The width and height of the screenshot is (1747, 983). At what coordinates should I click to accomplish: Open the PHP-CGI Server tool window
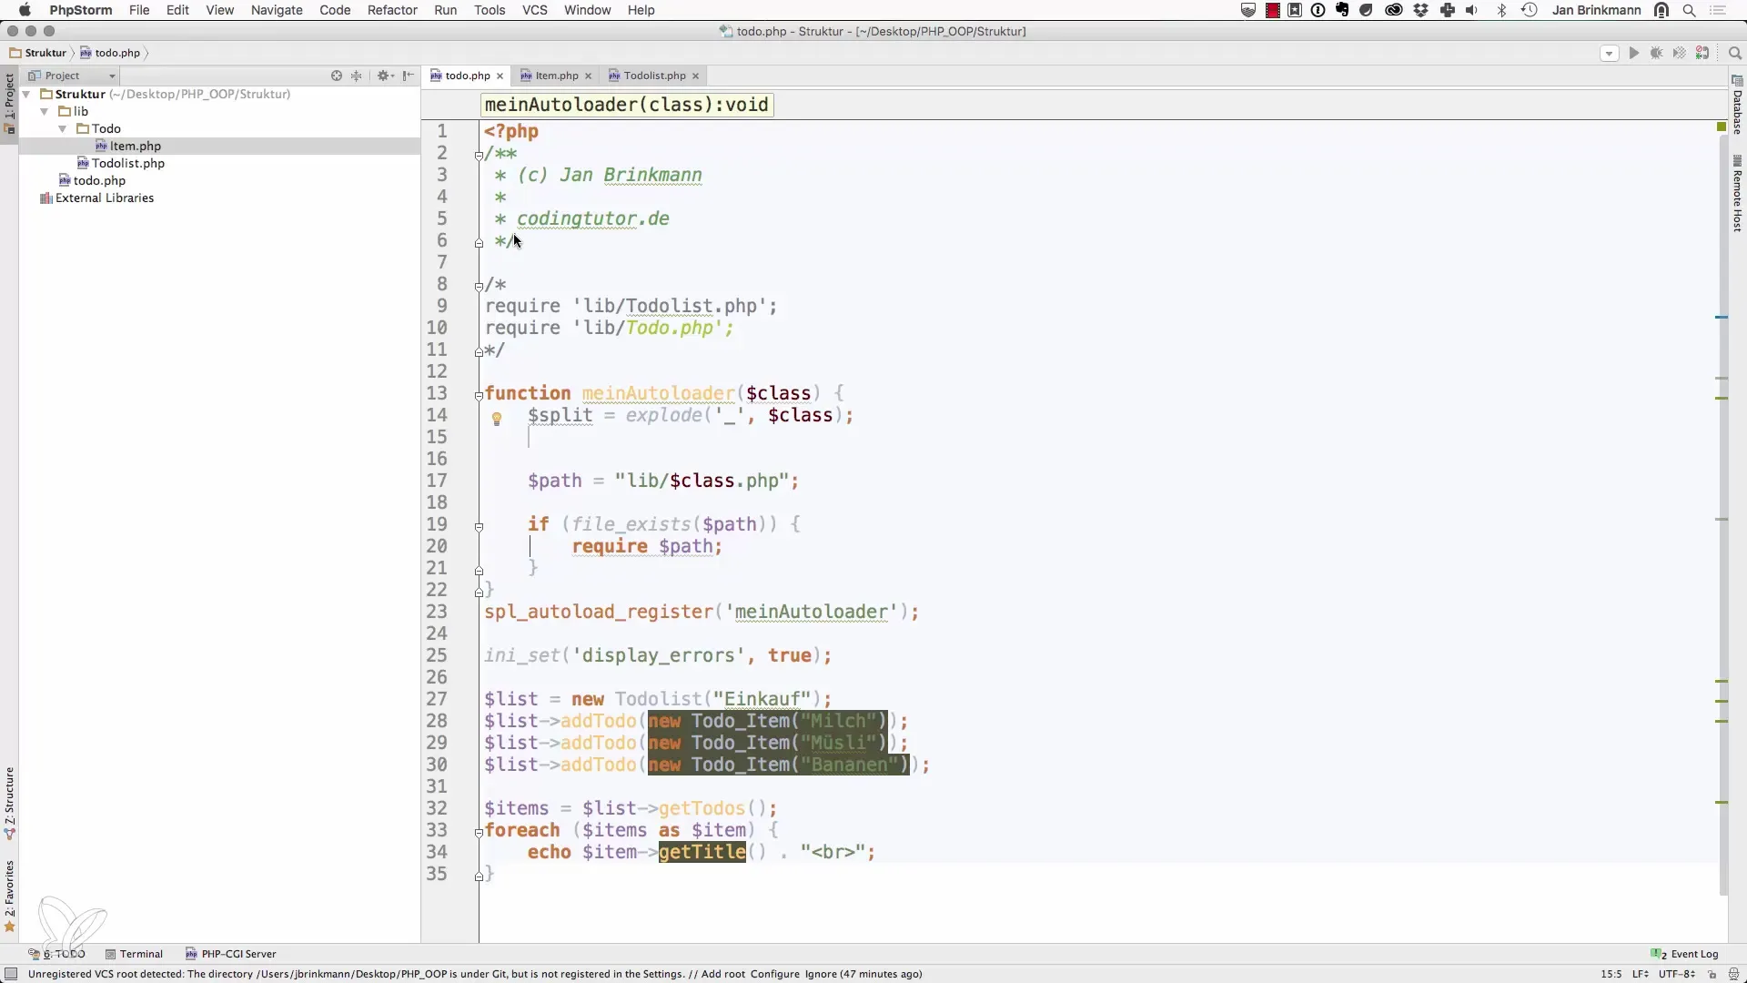[231, 954]
